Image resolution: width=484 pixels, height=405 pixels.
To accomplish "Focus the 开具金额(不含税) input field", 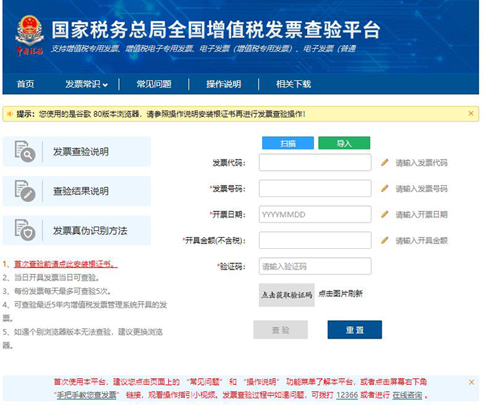I will coord(315,241).
